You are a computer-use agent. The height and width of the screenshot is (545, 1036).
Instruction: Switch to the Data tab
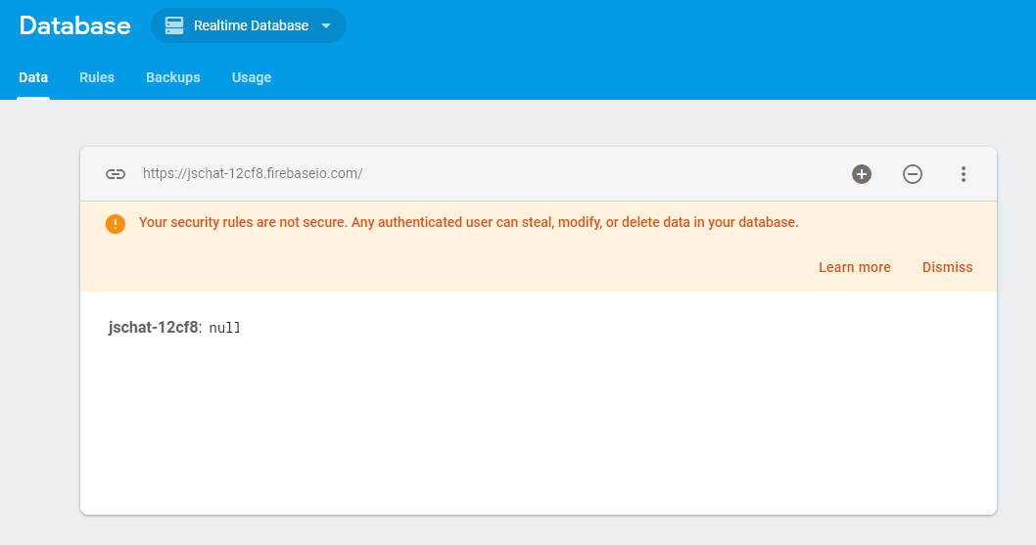(x=33, y=77)
